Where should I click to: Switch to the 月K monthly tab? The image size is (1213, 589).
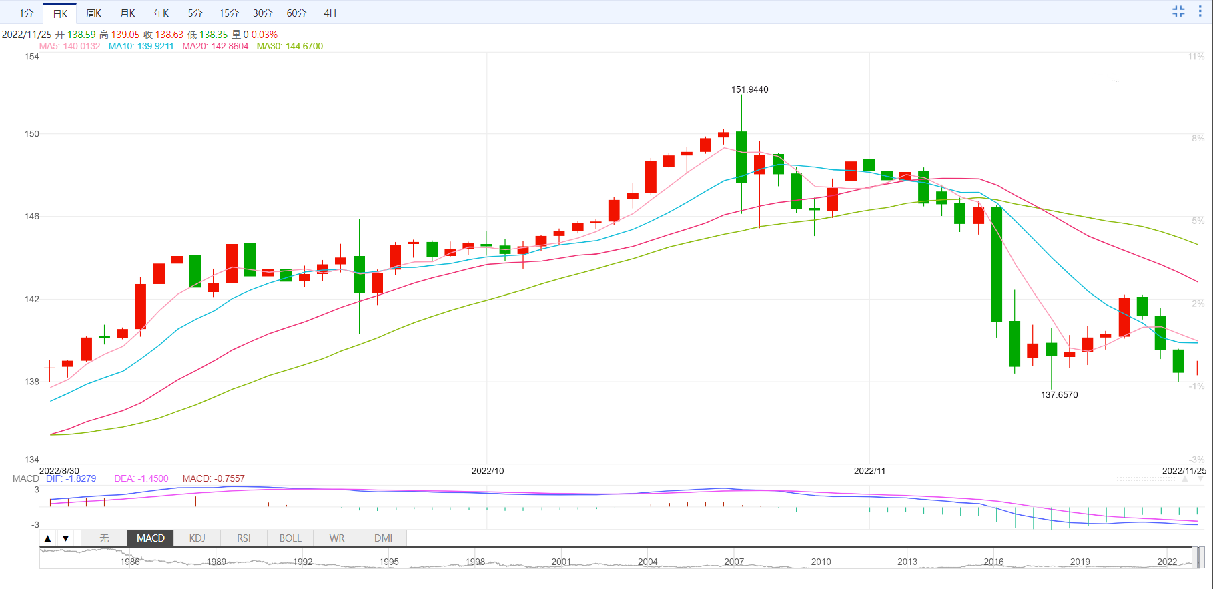(x=127, y=13)
